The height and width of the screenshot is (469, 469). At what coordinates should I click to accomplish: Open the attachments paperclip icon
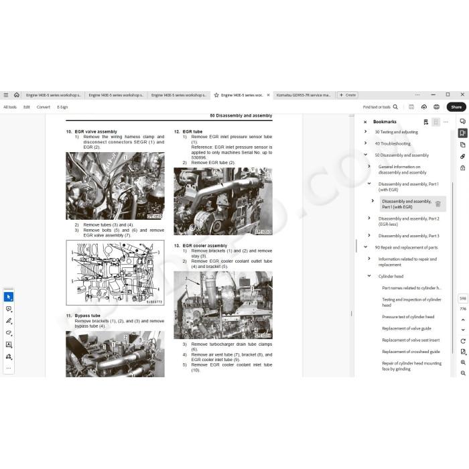(x=463, y=156)
